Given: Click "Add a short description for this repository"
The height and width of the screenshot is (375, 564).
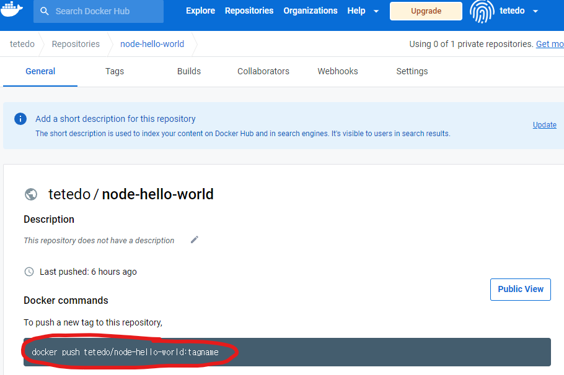Looking at the screenshot, I should (x=115, y=119).
